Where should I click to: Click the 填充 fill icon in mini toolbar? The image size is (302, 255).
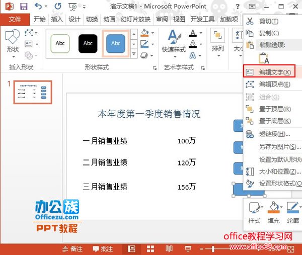pyautogui.click(x=274, y=213)
